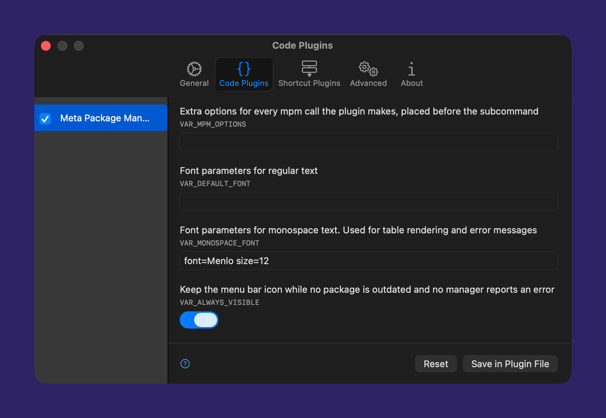Click the General tab label
Screen dimensions: 606x418
[194, 83]
